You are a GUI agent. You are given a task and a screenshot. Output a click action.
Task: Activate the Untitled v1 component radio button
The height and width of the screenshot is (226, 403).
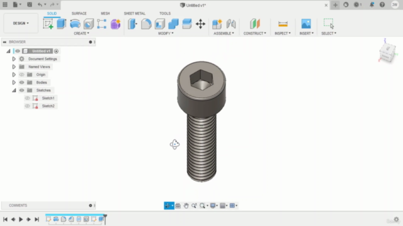coord(56,51)
